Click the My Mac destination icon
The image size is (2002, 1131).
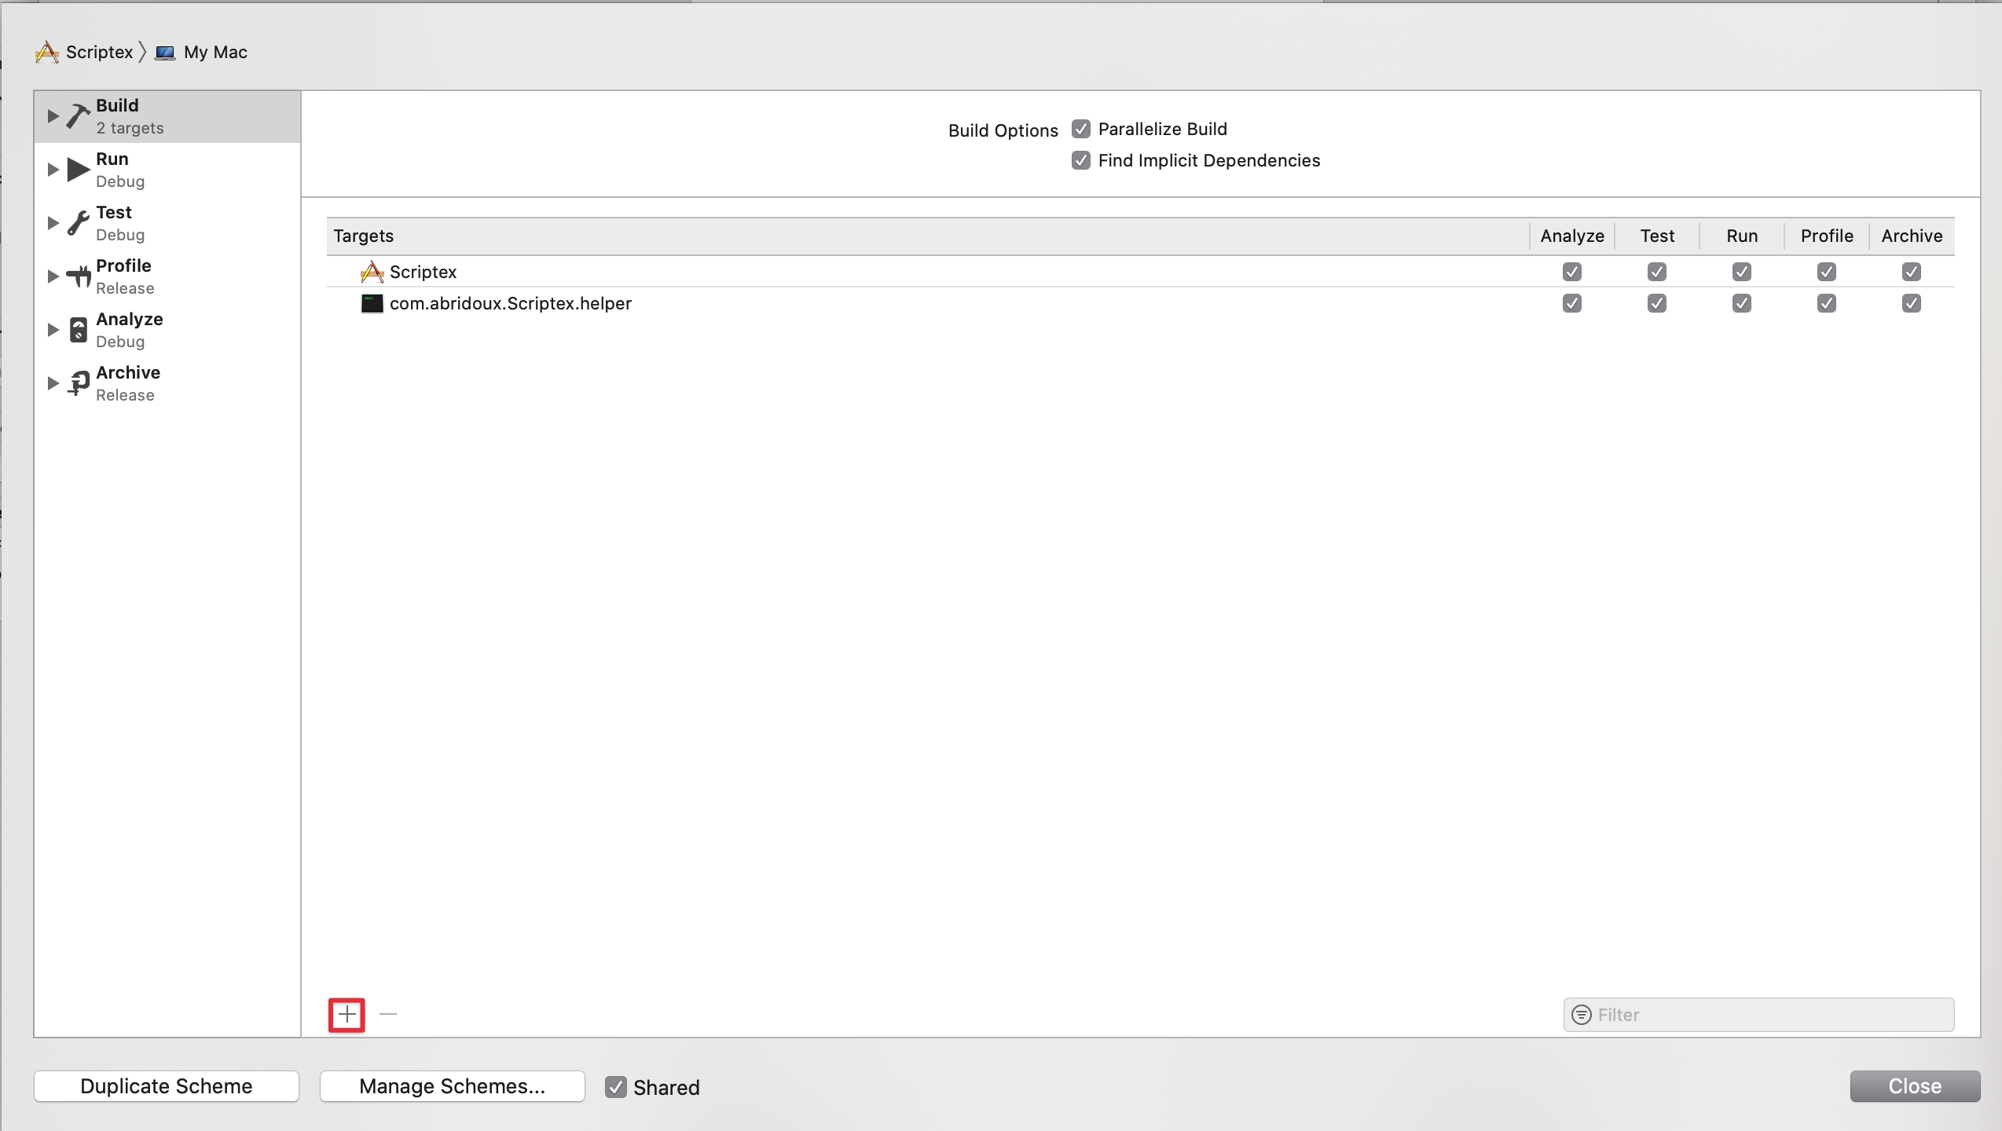pyautogui.click(x=165, y=53)
